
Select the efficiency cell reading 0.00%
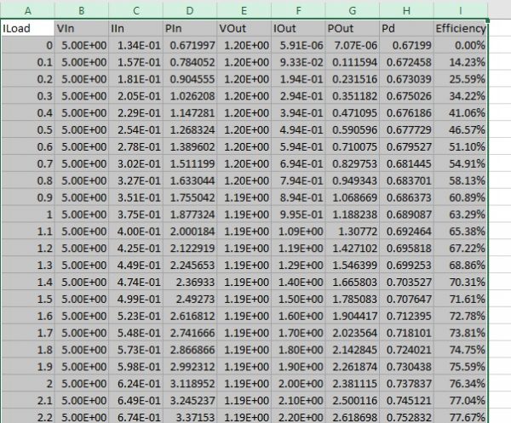460,45
